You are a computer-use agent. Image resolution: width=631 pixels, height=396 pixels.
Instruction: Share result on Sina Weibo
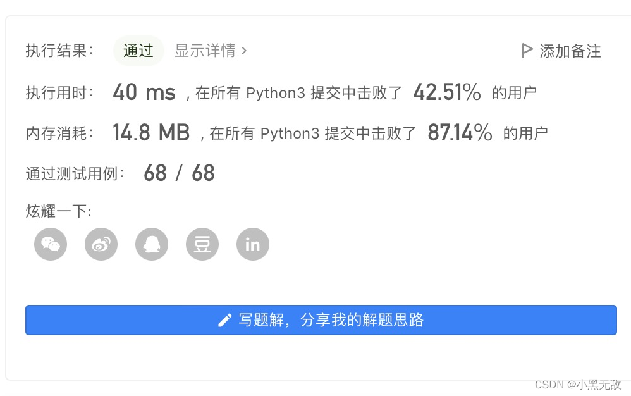tap(101, 244)
